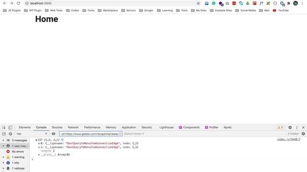Select the No errors filter
Screen dimensions: 307x172
[15, 151]
